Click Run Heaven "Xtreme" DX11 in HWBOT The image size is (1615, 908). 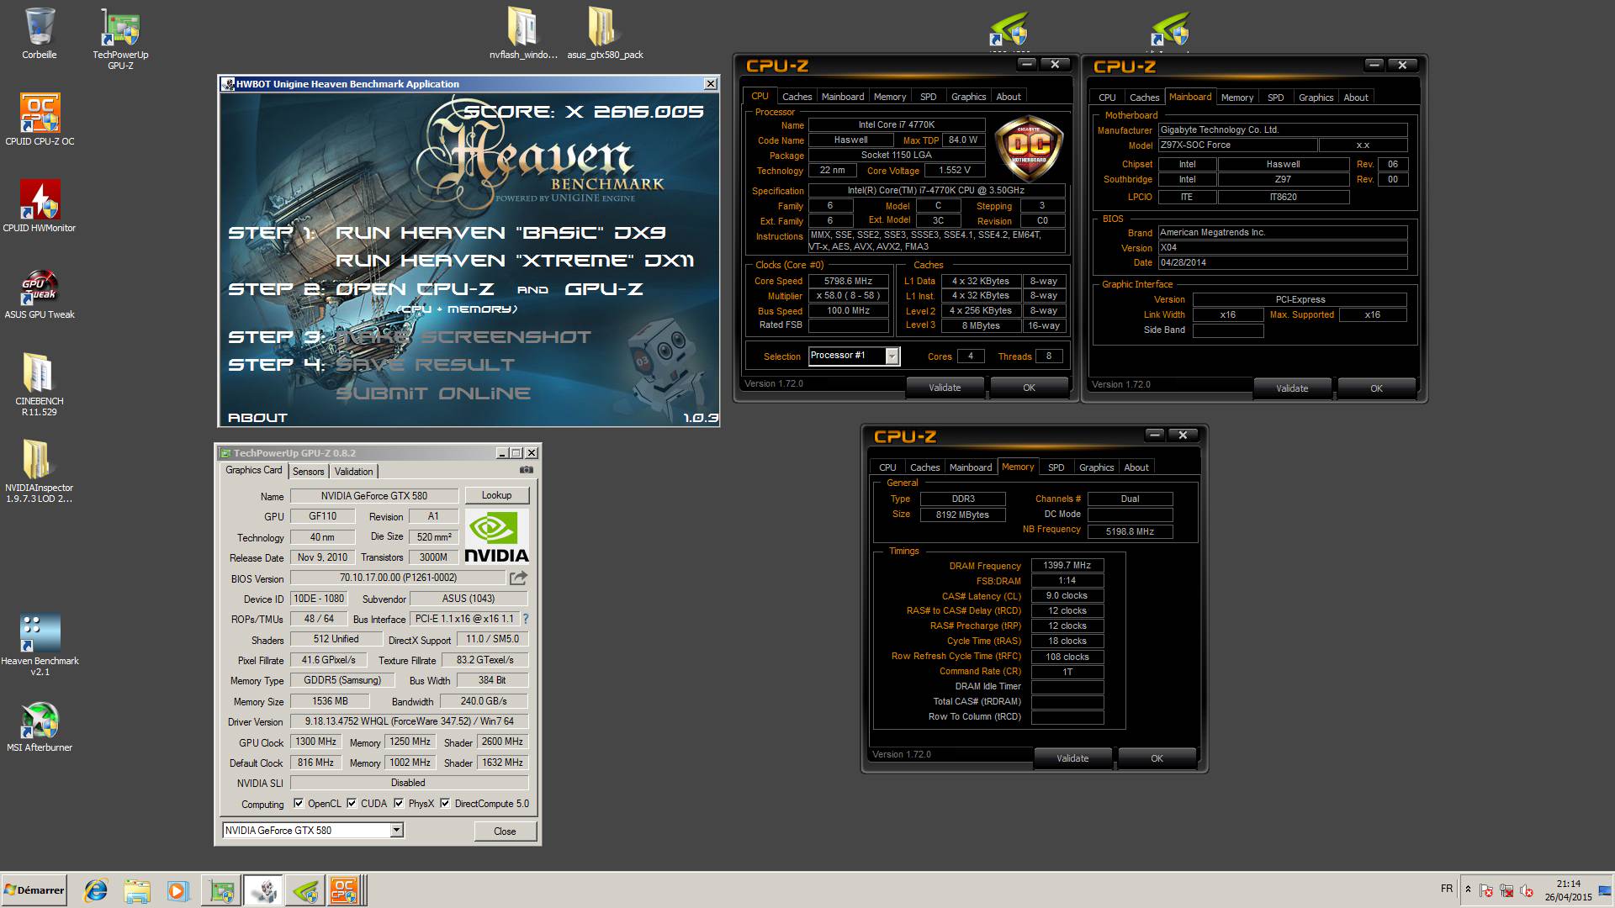(515, 261)
